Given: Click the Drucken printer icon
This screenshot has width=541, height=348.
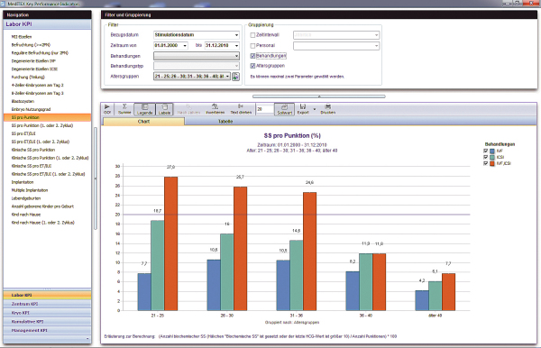Looking at the screenshot, I should tap(328, 109).
